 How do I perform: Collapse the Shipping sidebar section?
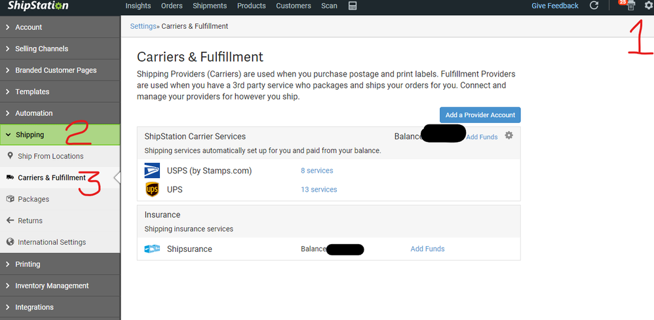tap(29, 135)
